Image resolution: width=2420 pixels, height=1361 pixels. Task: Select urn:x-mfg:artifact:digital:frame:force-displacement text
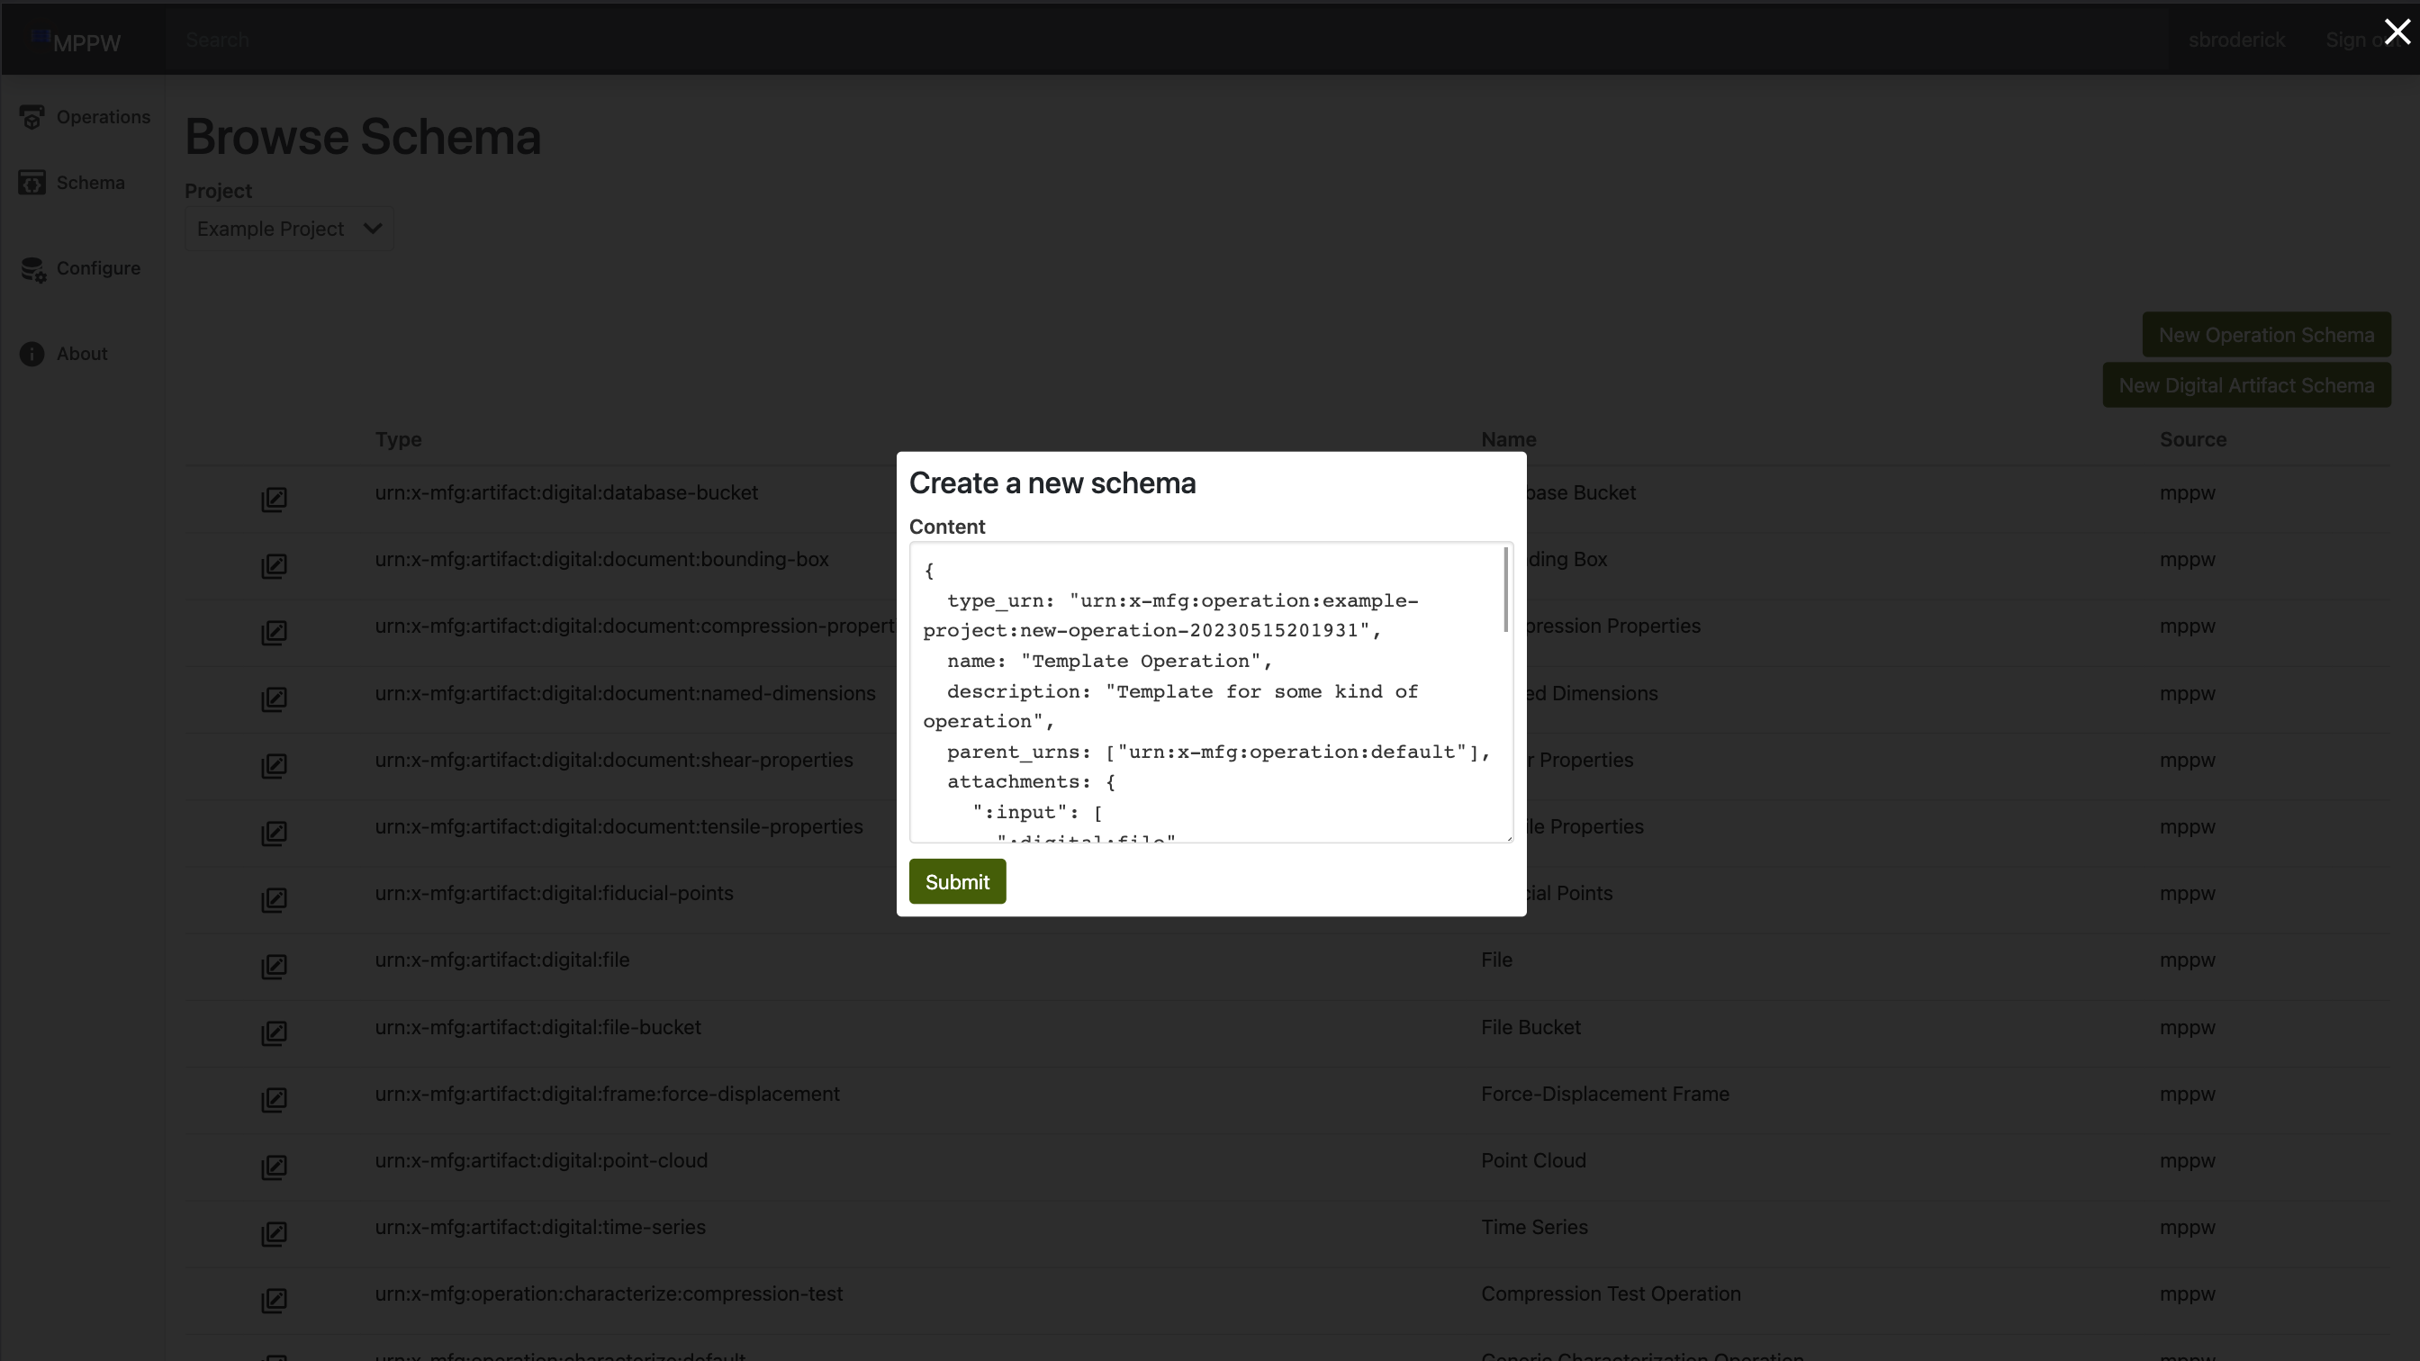click(x=607, y=1095)
